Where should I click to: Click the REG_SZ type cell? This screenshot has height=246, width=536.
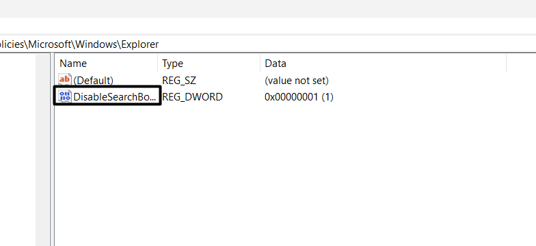click(179, 81)
